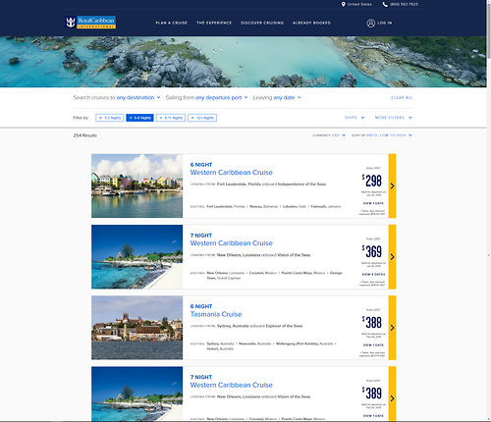Image resolution: width=491 pixels, height=422 pixels.
Task: Call the phone number link in header
Action: [x=404, y=4]
